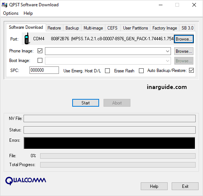Expand the Boot Image dropdown arrow
203x196 pixels.
[168, 61]
